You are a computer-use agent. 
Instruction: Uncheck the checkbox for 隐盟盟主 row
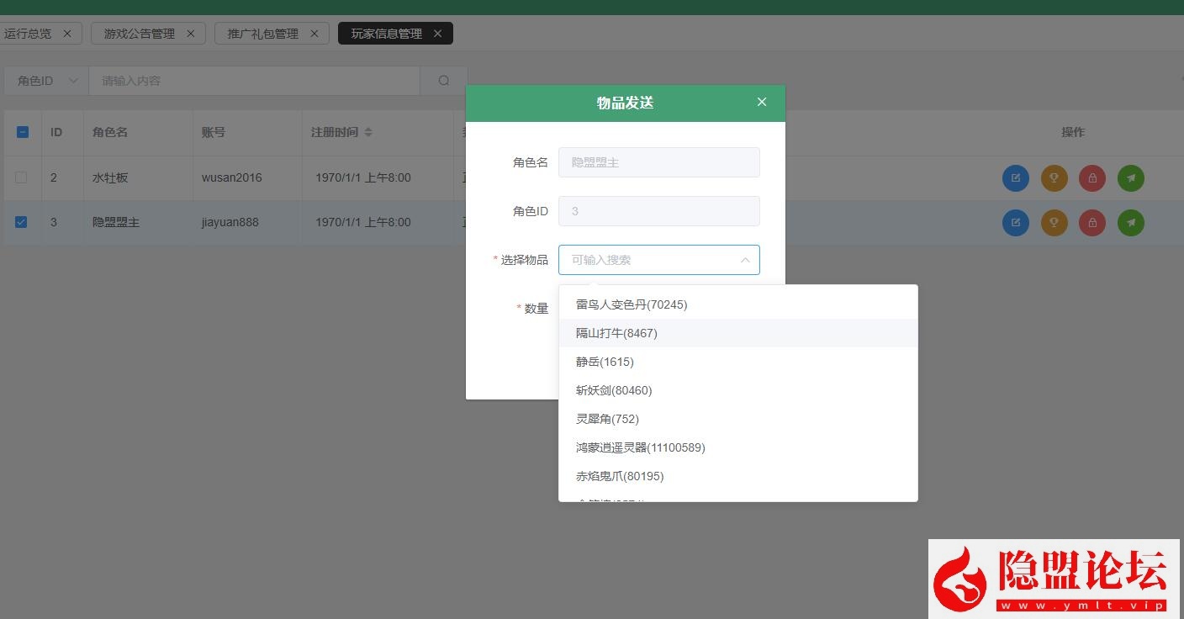point(22,222)
